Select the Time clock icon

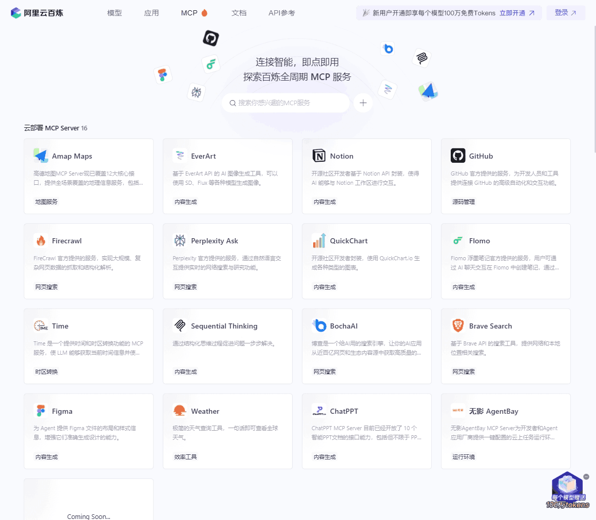tap(41, 326)
